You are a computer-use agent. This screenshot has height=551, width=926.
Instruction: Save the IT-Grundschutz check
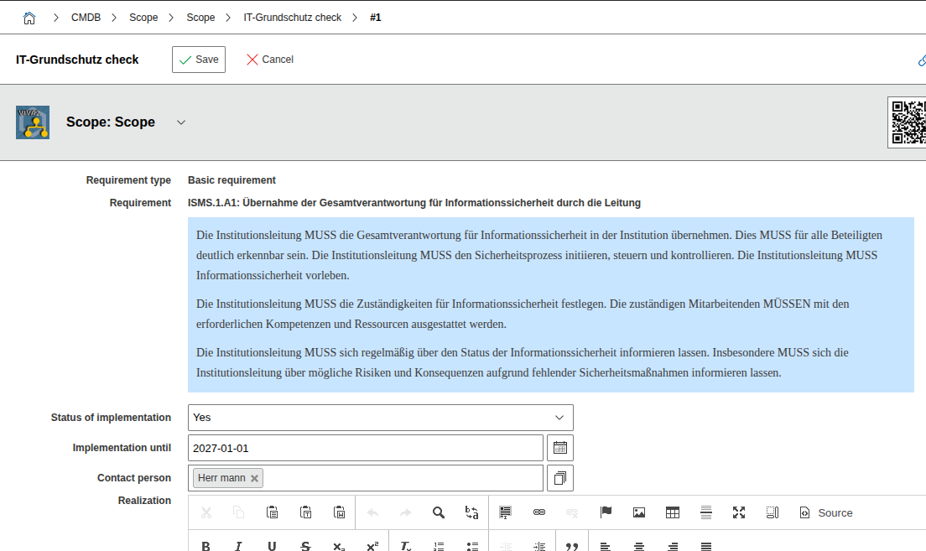pyautogui.click(x=198, y=59)
